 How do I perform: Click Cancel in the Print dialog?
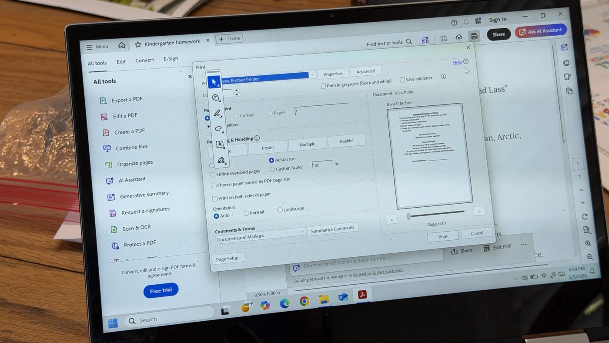click(x=477, y=233)
